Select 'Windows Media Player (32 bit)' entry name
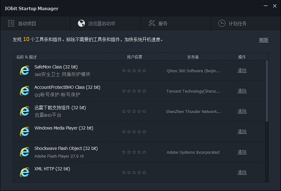281x191 pixels. click(64, 128)
